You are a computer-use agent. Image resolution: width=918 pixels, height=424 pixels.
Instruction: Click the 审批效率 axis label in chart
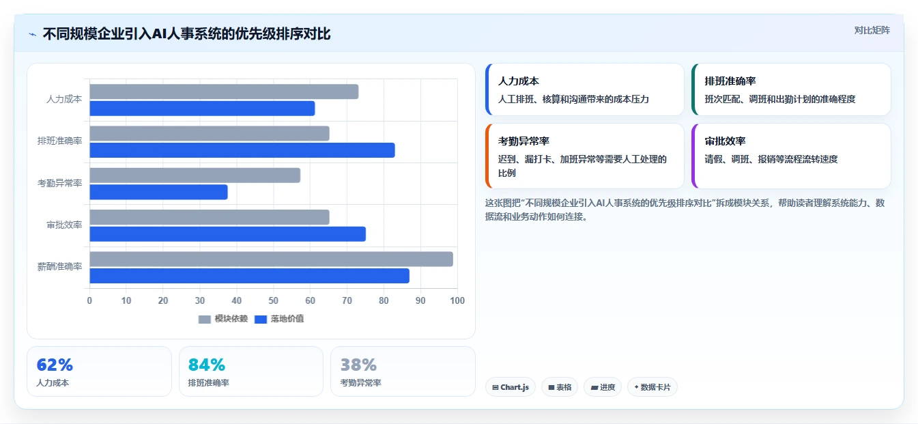point(64,225)
